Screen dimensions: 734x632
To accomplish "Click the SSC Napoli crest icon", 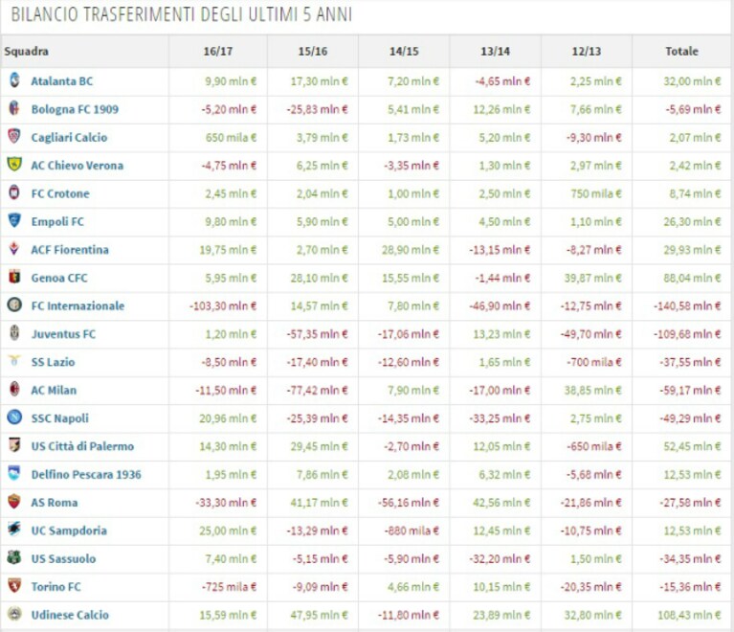I will 14,417.
